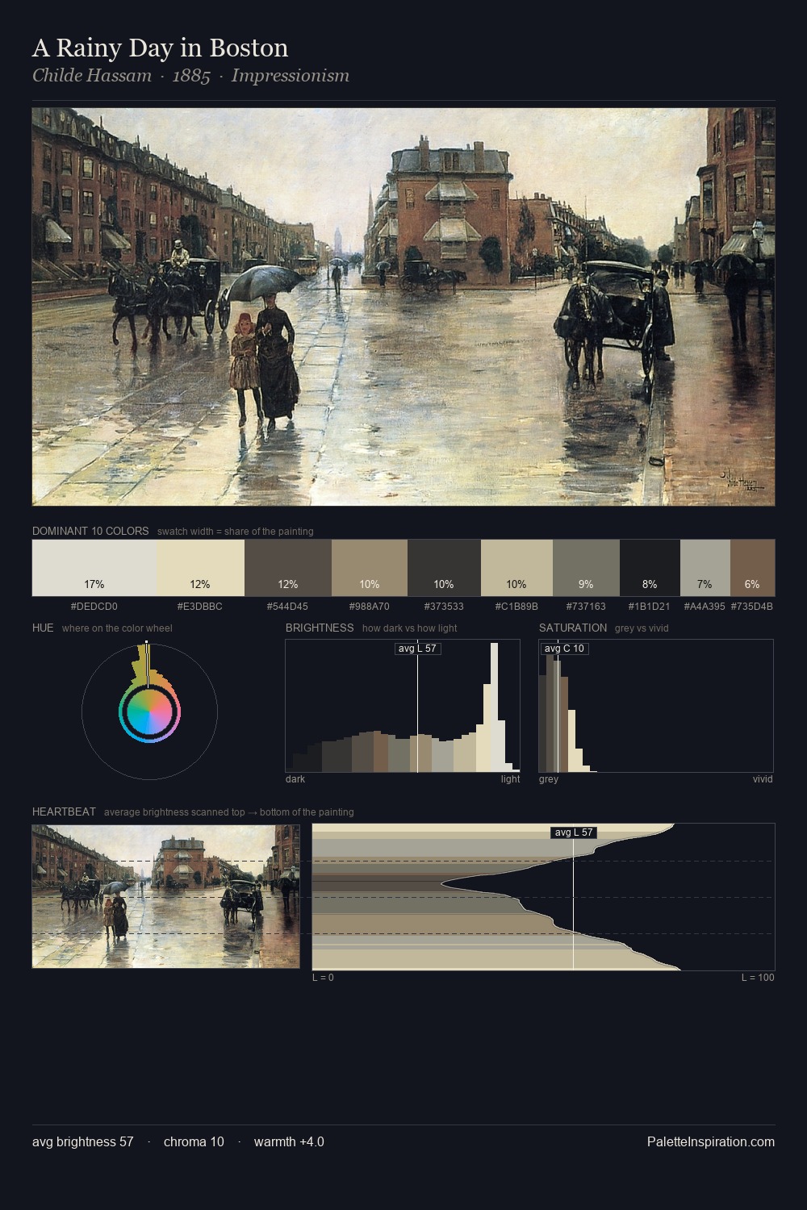Image resolution: width=807 pixels, height=1210 pixels.
Task: Click the 'SATURATION' section heading
Action: [x=573, y=628]
